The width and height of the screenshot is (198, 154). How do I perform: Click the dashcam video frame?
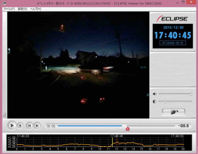78,65
